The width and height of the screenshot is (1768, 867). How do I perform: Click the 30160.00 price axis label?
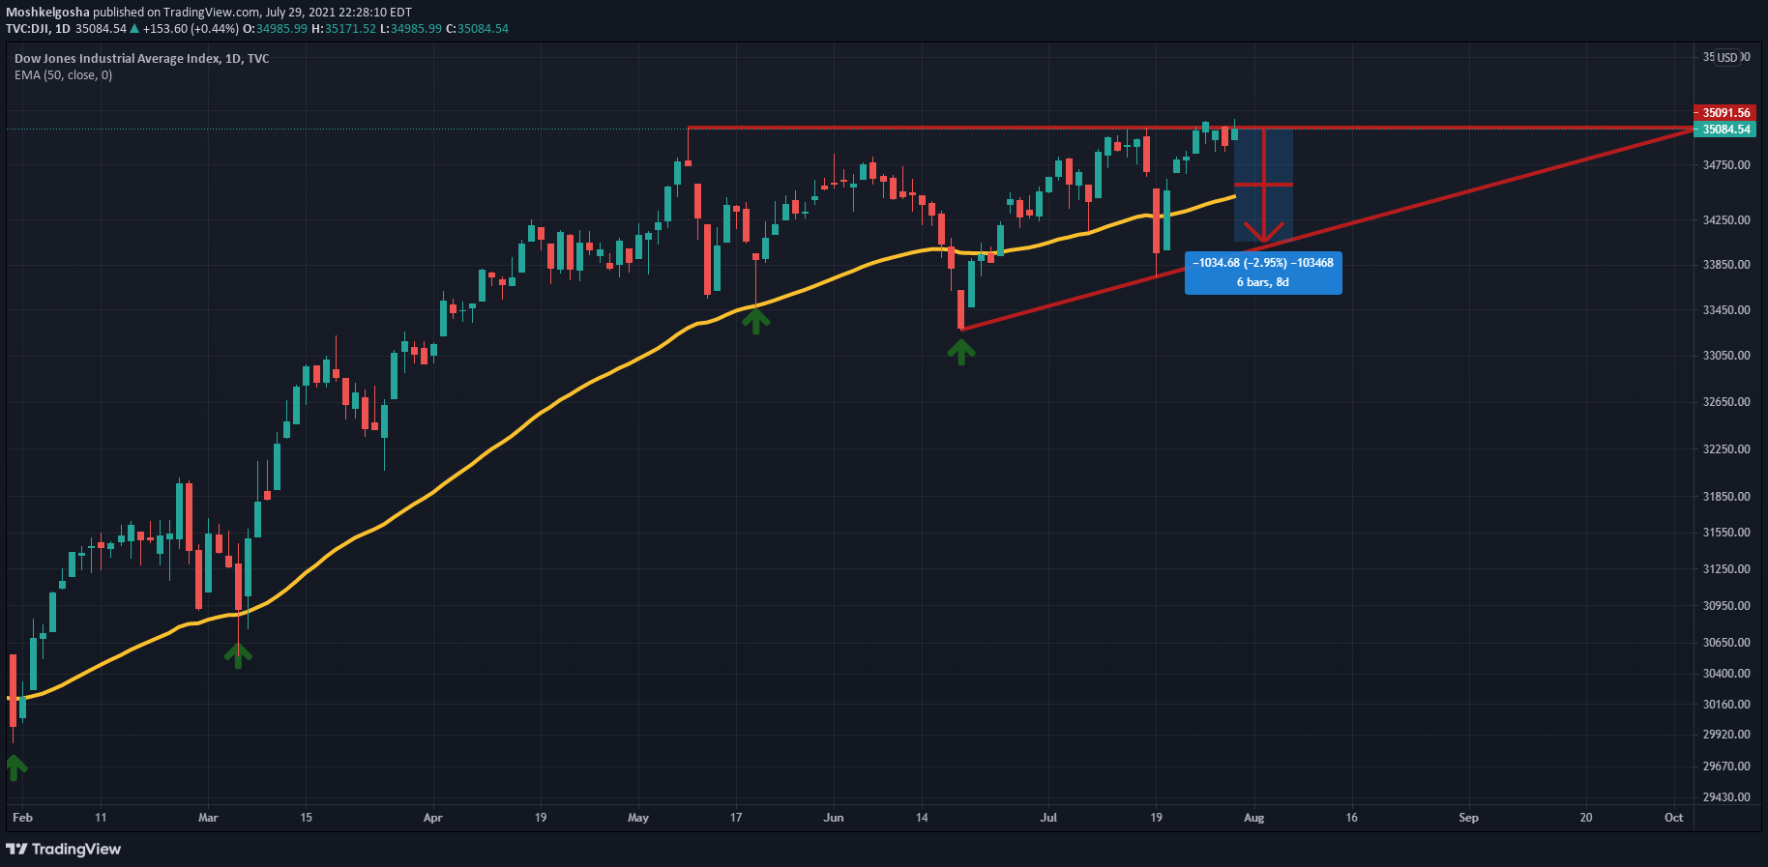click(1726, 705)
